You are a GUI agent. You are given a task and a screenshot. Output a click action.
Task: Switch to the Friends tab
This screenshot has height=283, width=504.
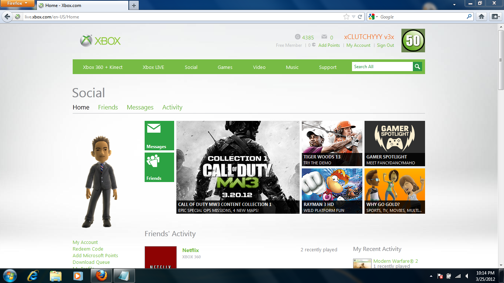point(108,107)
